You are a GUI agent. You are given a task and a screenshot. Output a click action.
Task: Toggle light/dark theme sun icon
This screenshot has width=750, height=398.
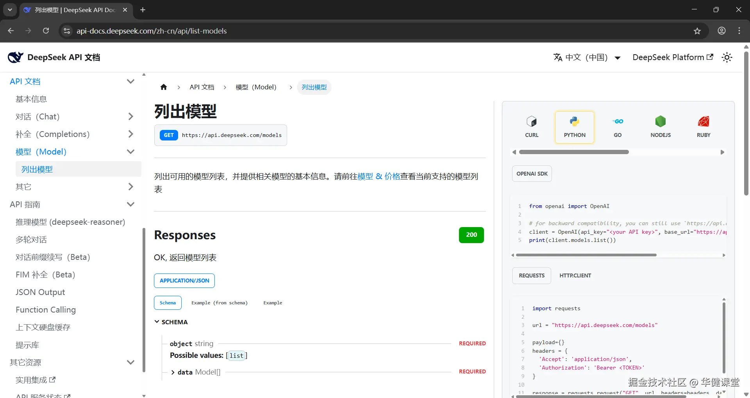[727, 57]
